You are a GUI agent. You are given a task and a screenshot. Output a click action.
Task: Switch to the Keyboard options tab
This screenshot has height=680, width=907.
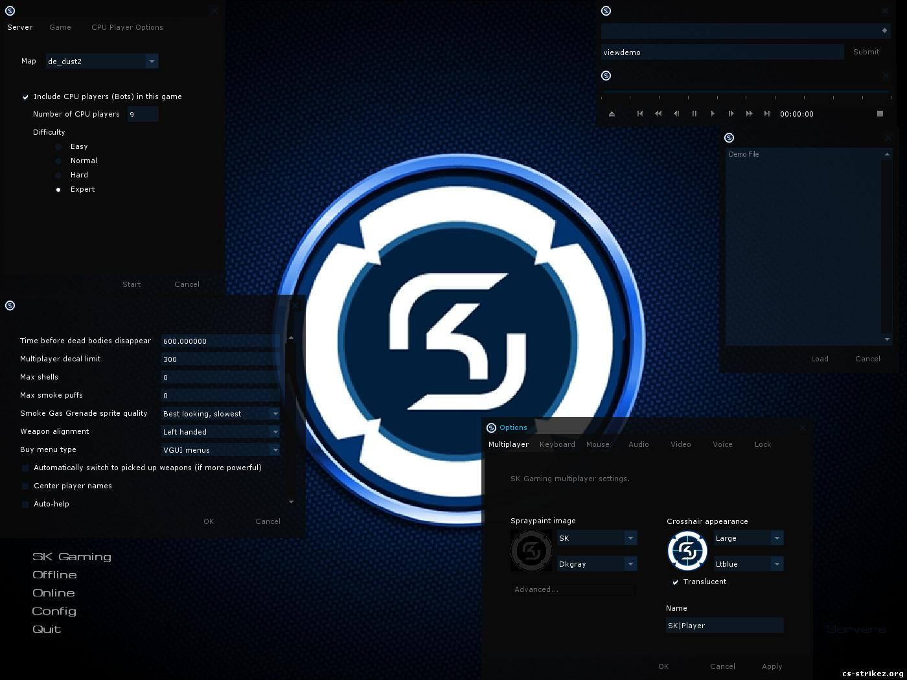click(x=557, y=444)
